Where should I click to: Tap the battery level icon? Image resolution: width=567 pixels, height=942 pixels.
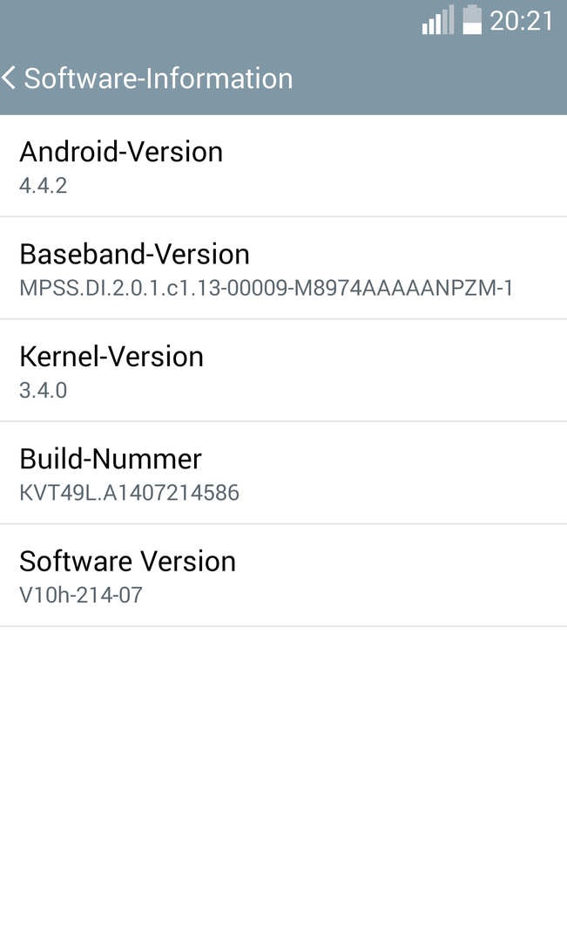472,20
